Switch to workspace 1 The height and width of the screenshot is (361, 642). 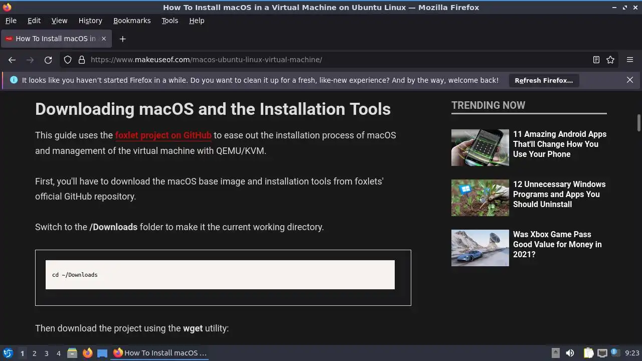pos(22,353)
